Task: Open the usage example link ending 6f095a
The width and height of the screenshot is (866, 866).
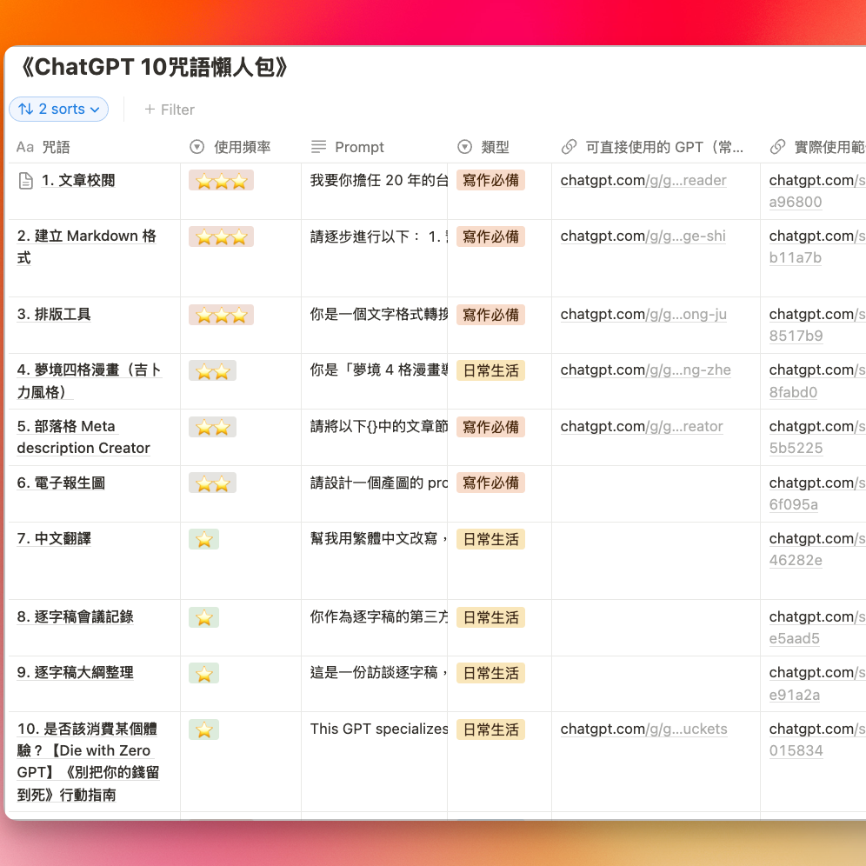Action: click(817, 493)
